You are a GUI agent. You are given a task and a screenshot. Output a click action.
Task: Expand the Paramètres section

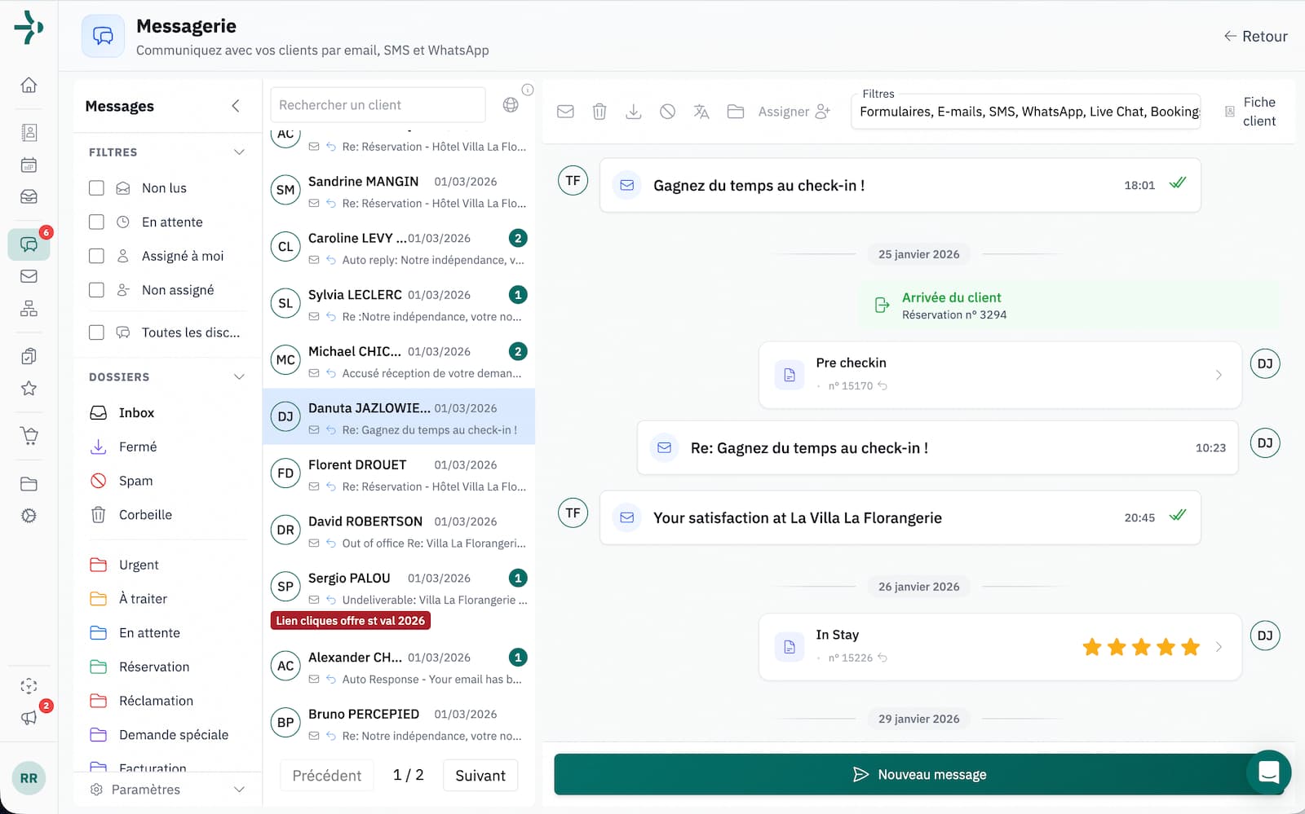239,789
